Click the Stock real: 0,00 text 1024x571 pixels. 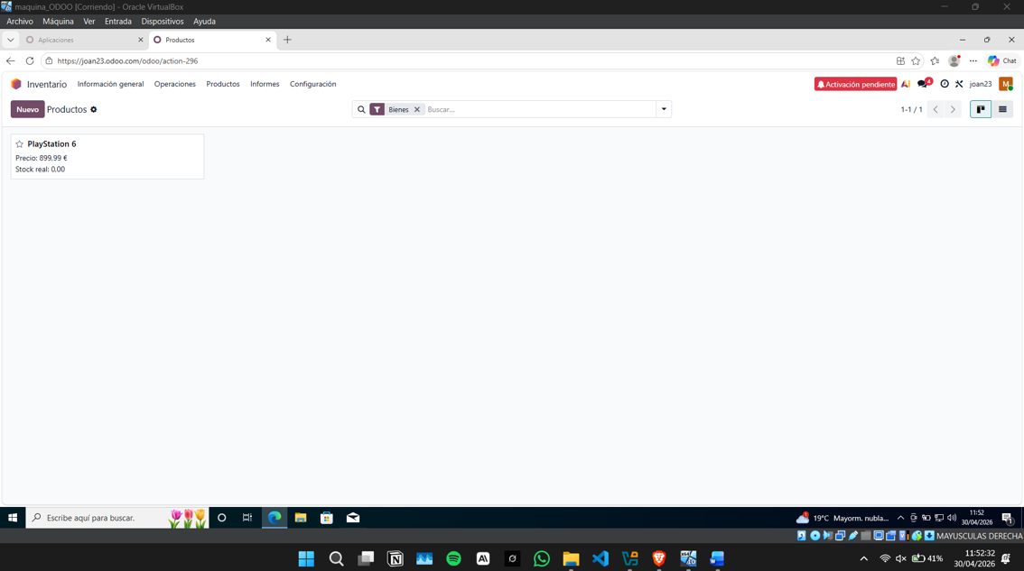tap(41, 169)
